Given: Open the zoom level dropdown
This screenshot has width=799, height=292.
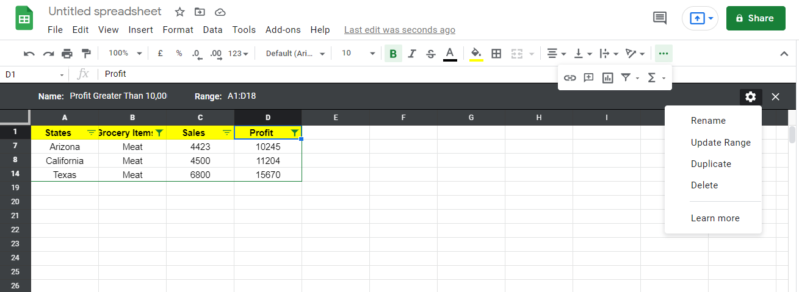Looking at the screenshot, I should pyautogui.click(x=125, y=54).
